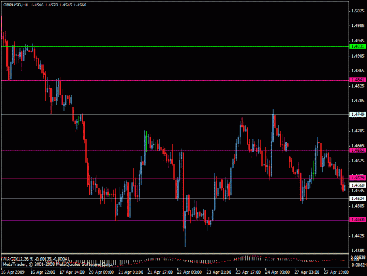Click the 1.4785 price scale value
367x276 pixels.
pos(358,101)
